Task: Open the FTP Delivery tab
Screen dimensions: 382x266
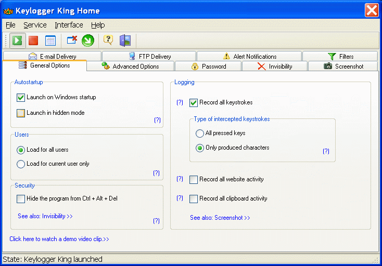Action: pyautogui.click(x=149, y=57)
